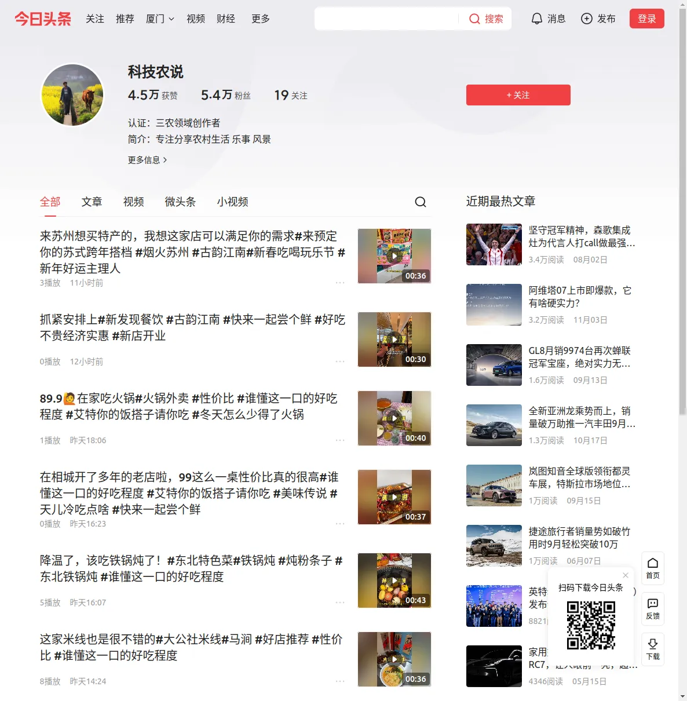
Task: Open more options for 降温了 铁锅炖 post
Action: [340, 603]
